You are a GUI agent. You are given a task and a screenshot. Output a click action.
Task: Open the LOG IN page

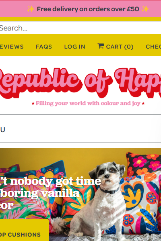pos(74,47)
